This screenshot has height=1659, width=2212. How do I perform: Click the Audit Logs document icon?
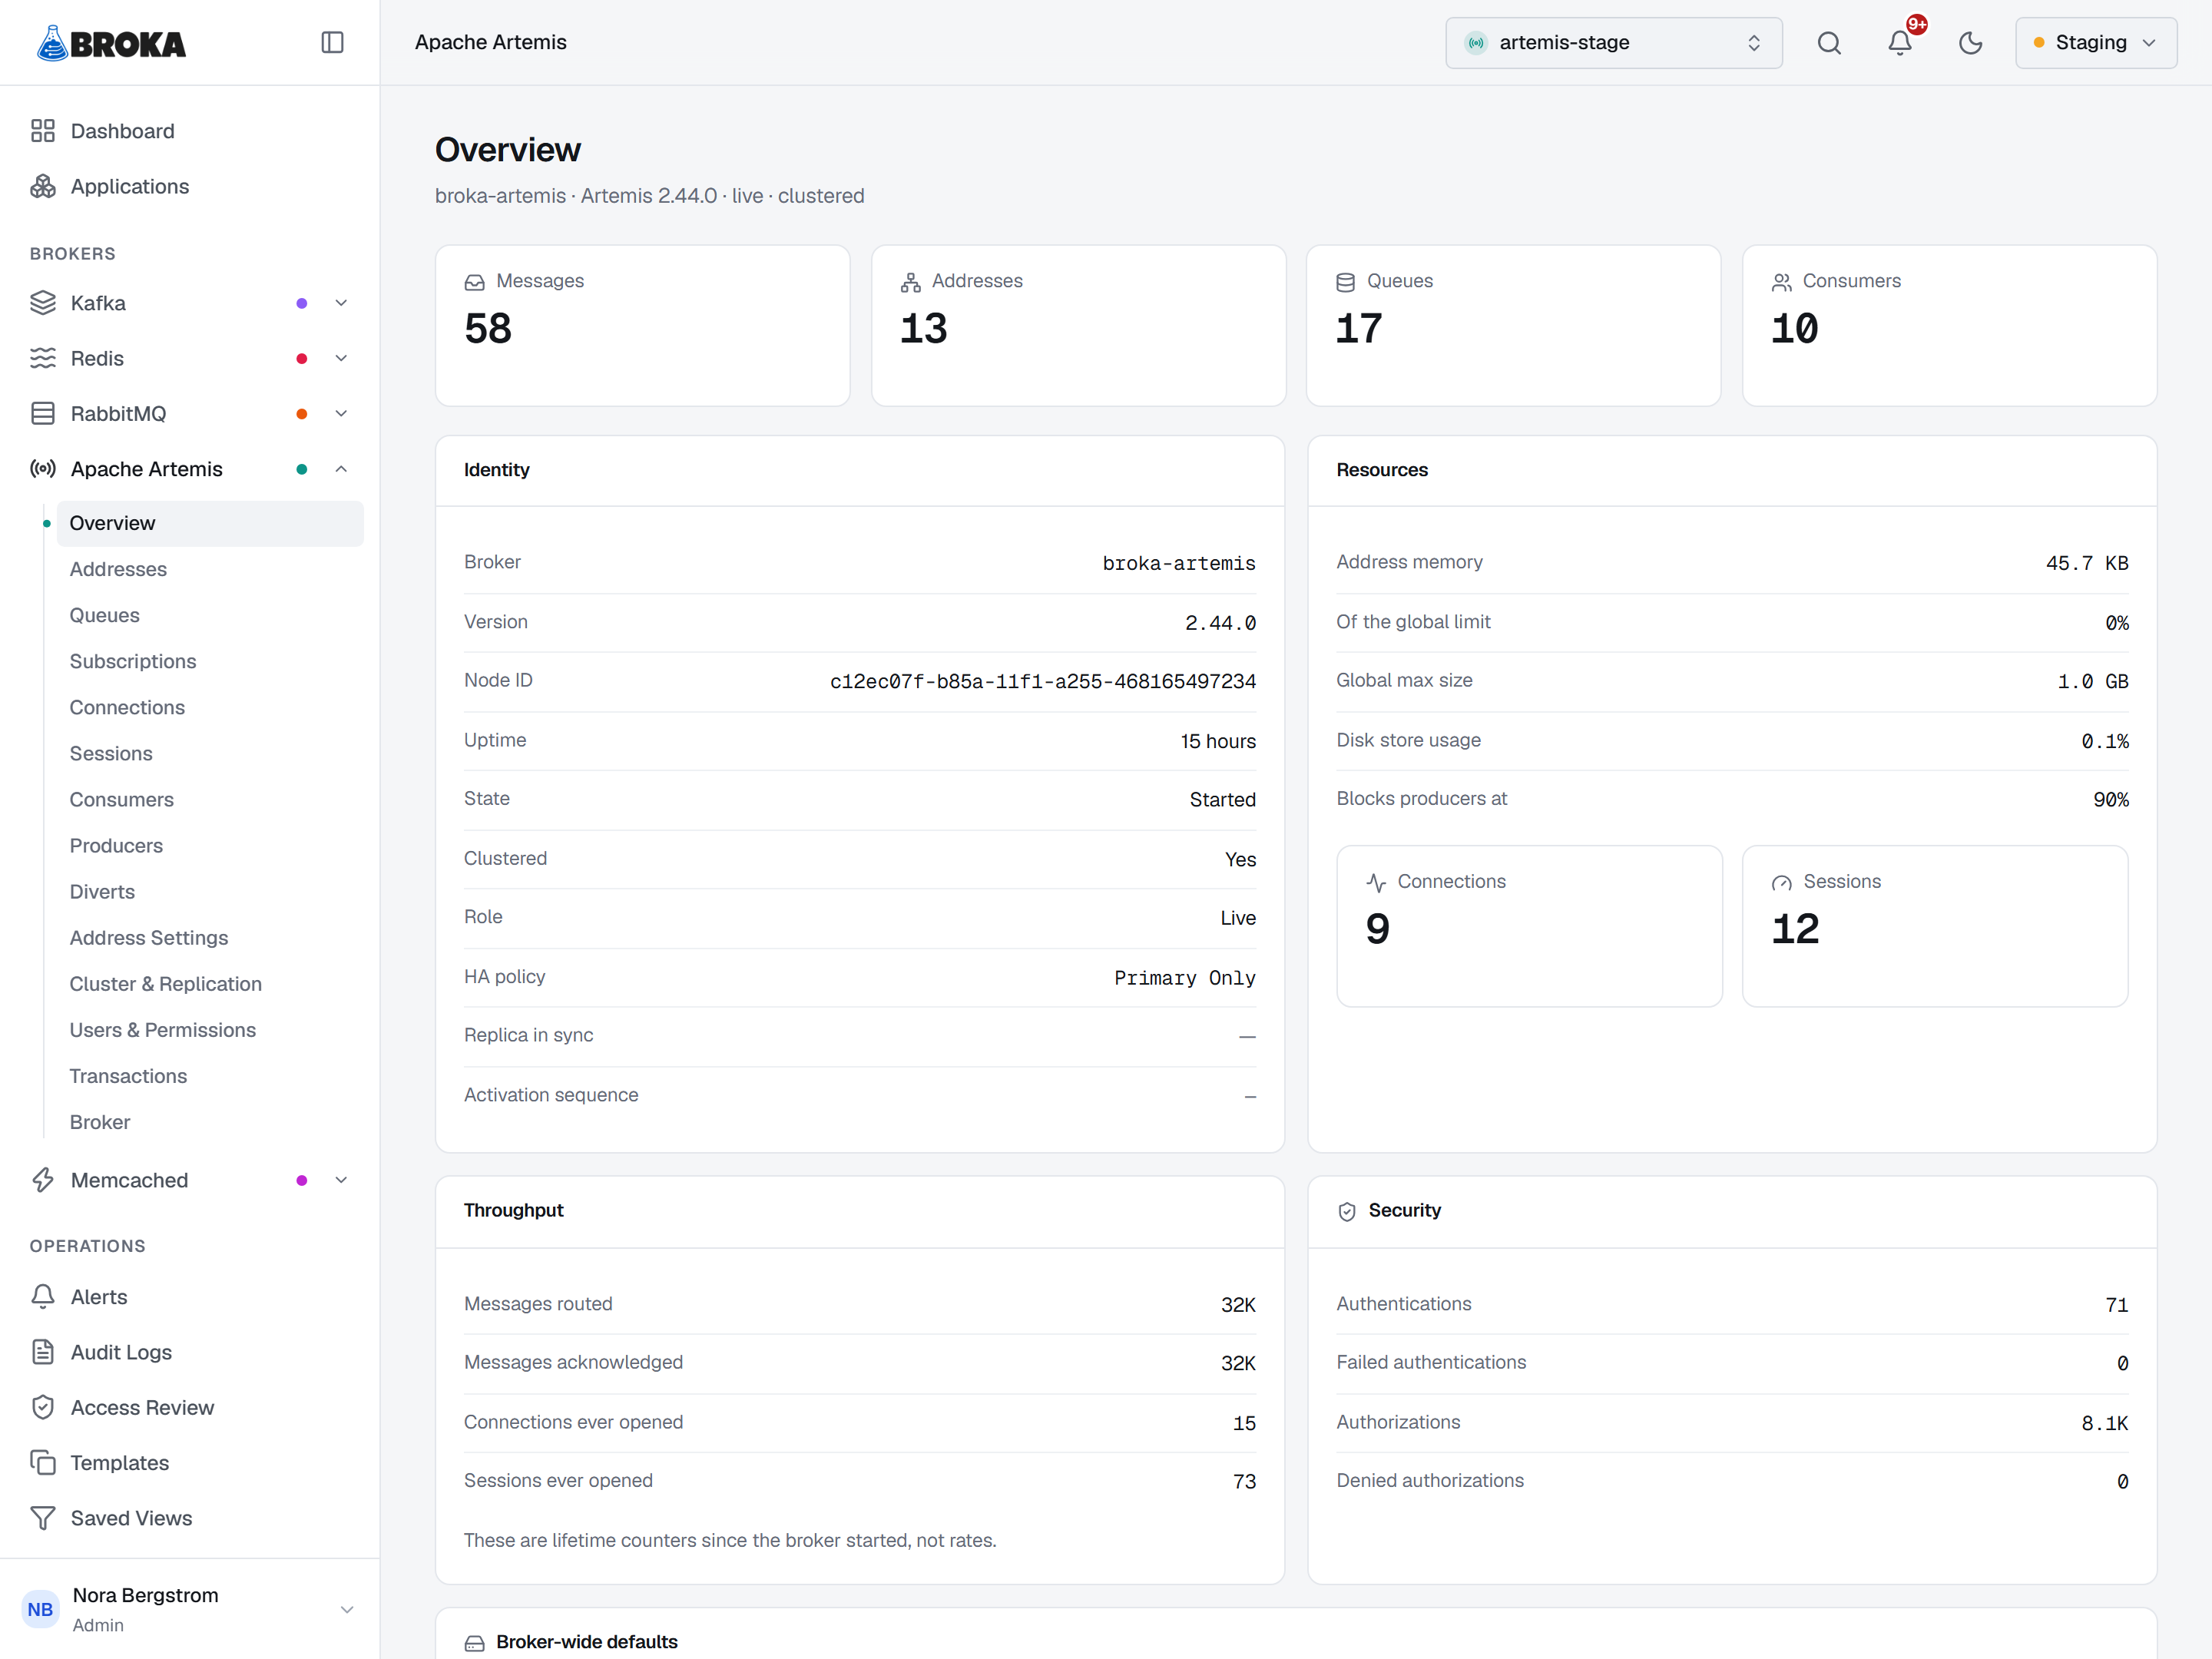tap(43, 1352)
